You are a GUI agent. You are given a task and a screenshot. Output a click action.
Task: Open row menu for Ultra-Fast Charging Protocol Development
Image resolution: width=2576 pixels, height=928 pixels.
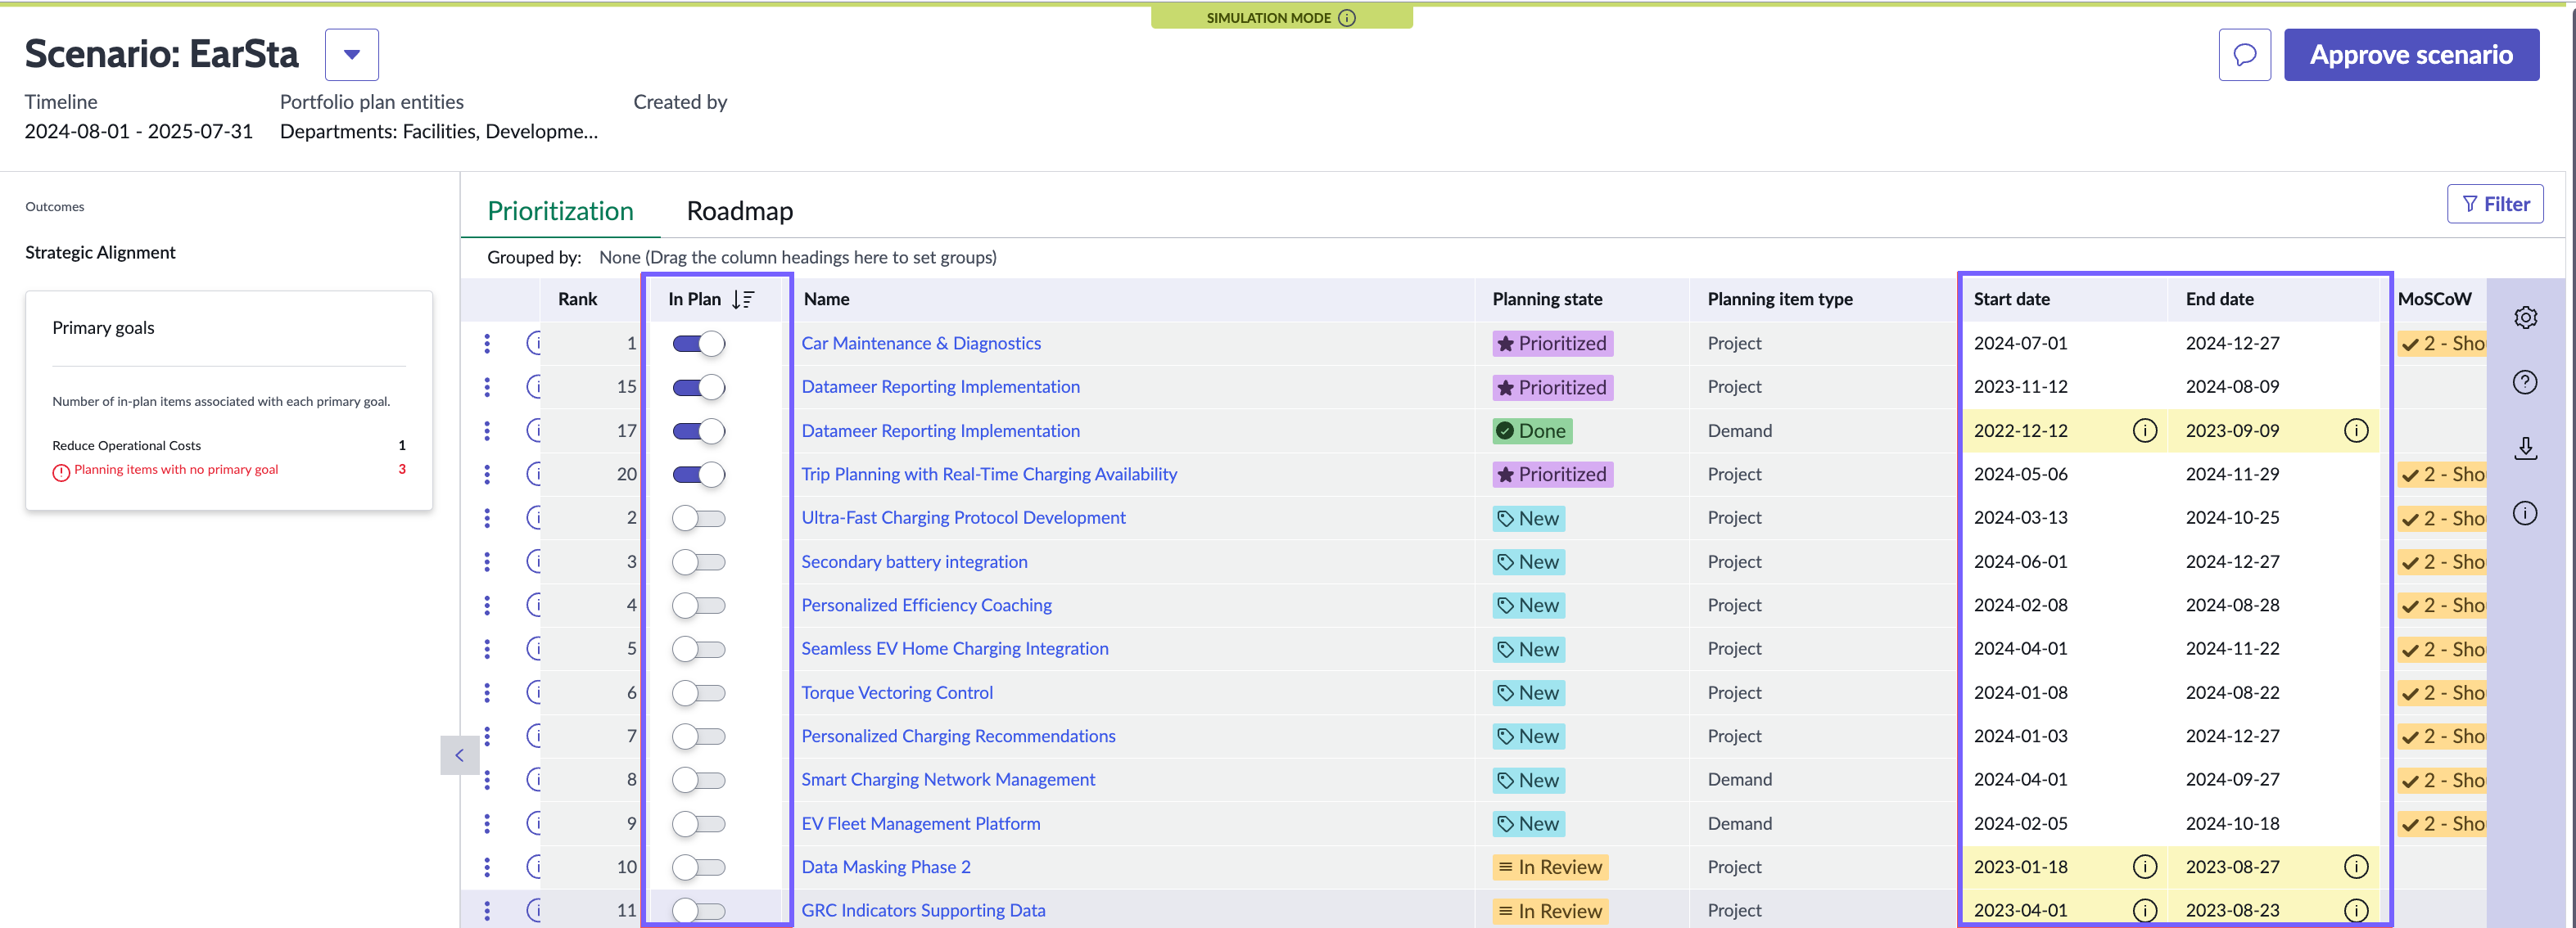pos(487,519)
